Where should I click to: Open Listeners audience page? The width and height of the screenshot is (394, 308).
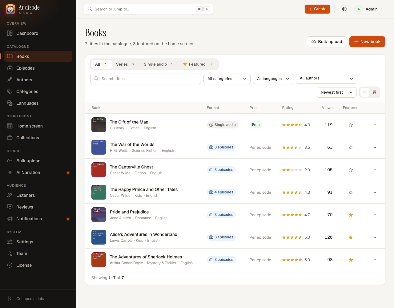tap(38, 195)
